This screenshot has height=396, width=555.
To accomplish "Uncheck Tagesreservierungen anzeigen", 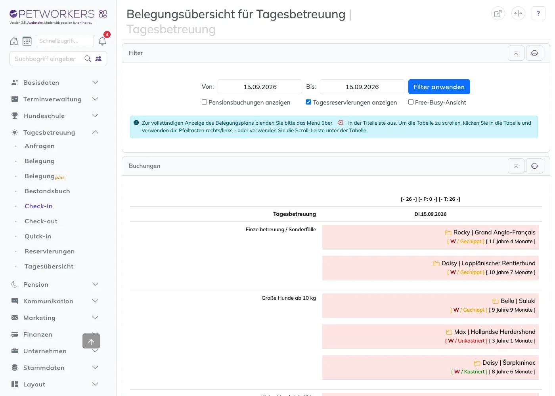I will coord(309,102).
